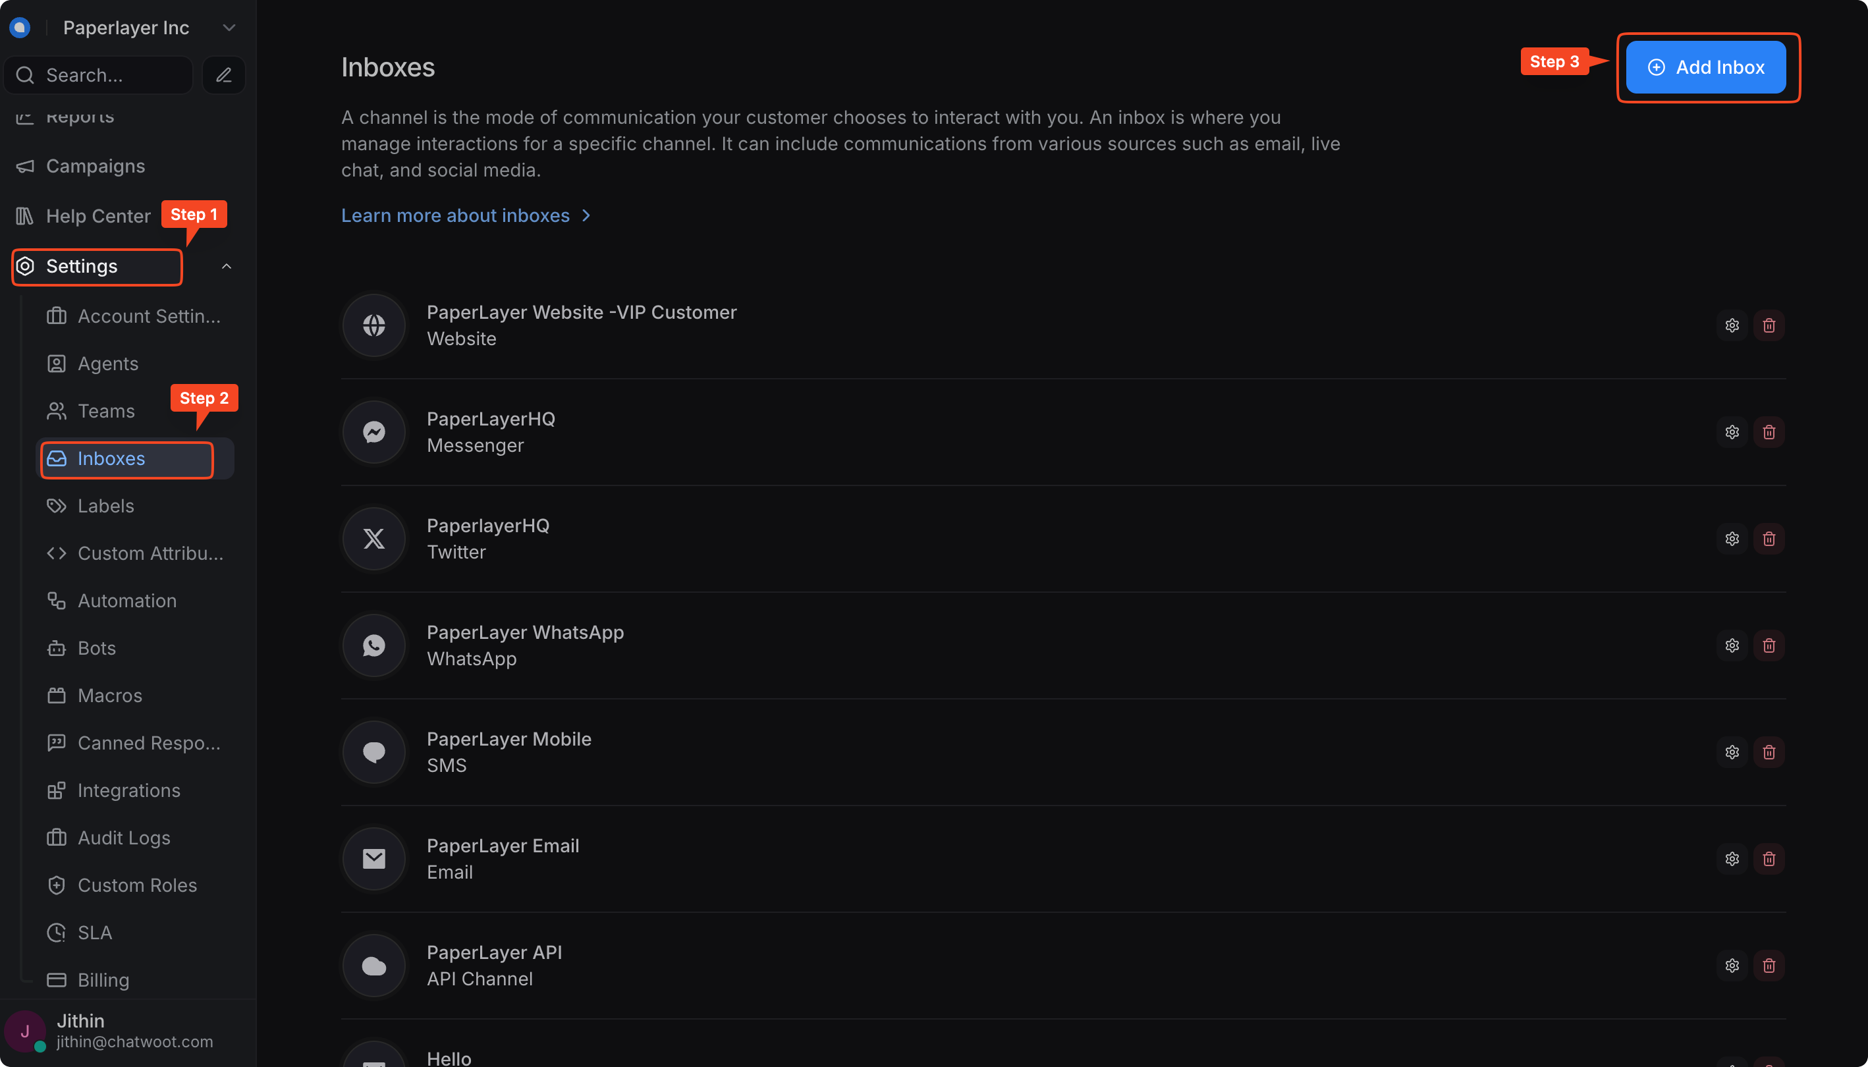Open settings for PaperLayer Website -VIP Customer inbox

1732,325
